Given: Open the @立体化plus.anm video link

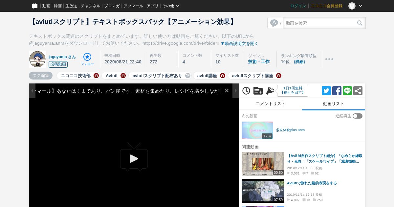Looking at the screenshot, I should pyautogui.click(x=290, y=130).
